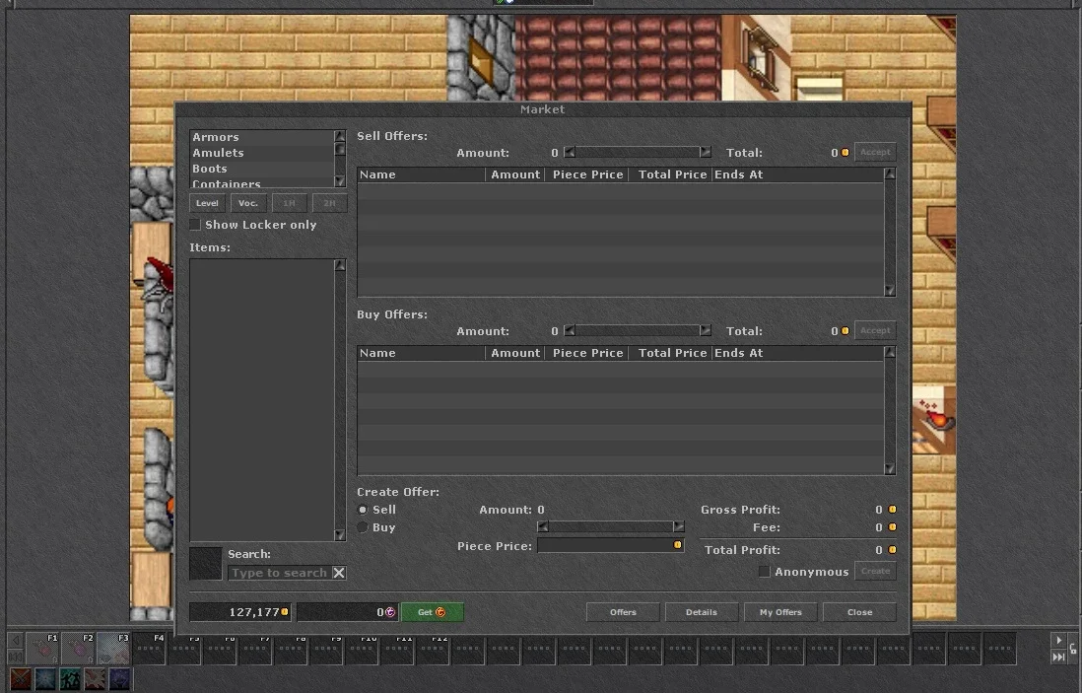Viewport: 1082px width, 693px height.
Task: Click the Create offer button
Action: [x=876, y=571]
